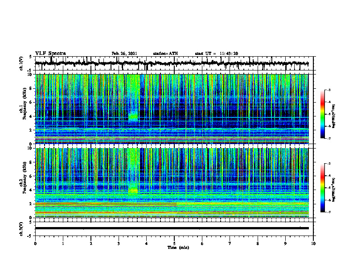Click tick label 2 on time axis

pos(91,244)
